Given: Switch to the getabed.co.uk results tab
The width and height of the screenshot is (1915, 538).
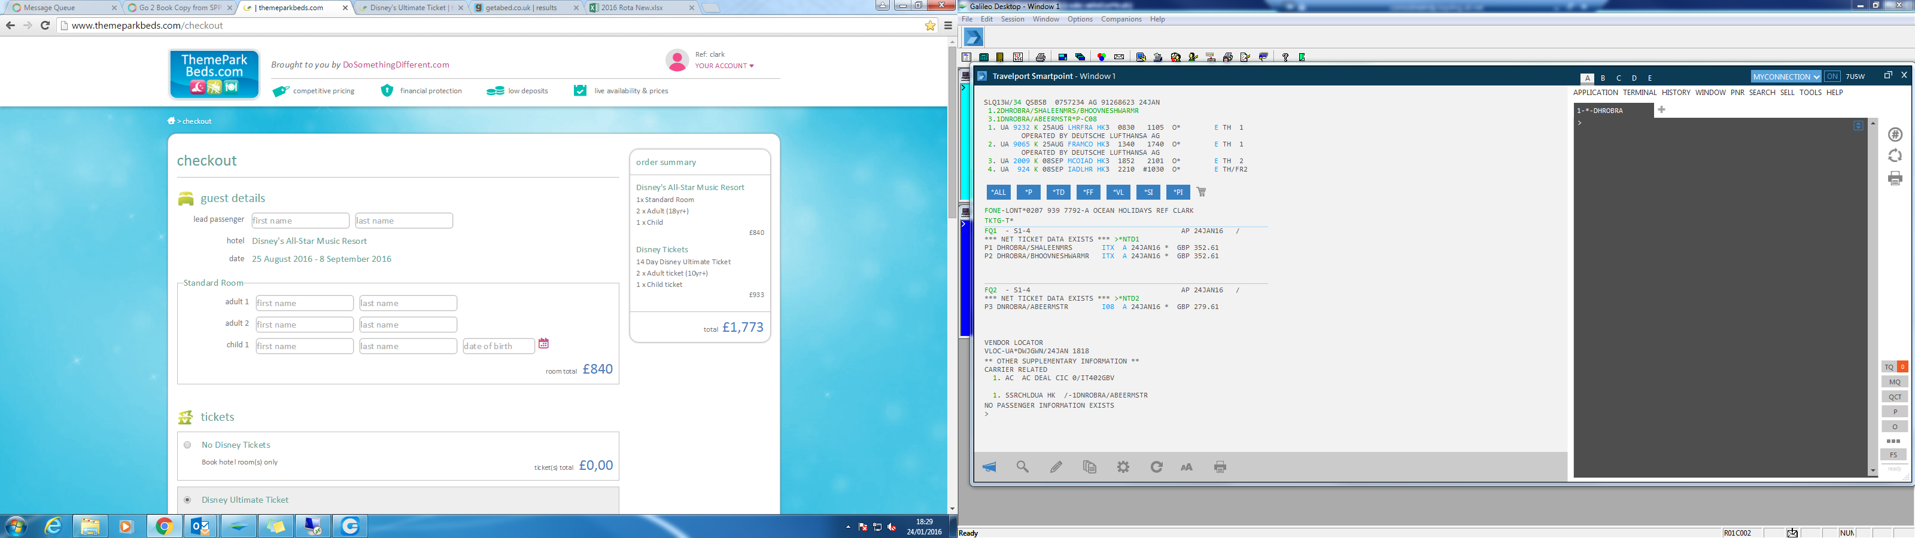Looking at the screenshot, I should [x=525, y=8].
